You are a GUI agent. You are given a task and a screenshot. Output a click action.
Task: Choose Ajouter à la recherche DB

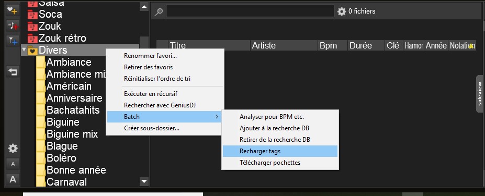pos(280,128)
